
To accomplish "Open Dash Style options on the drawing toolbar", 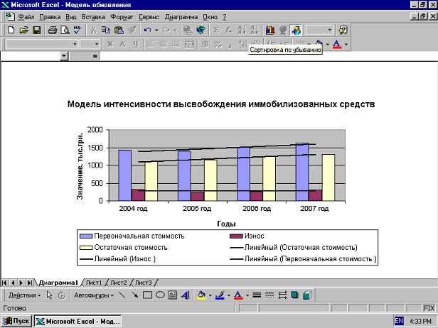I will (x=269, y=295).
